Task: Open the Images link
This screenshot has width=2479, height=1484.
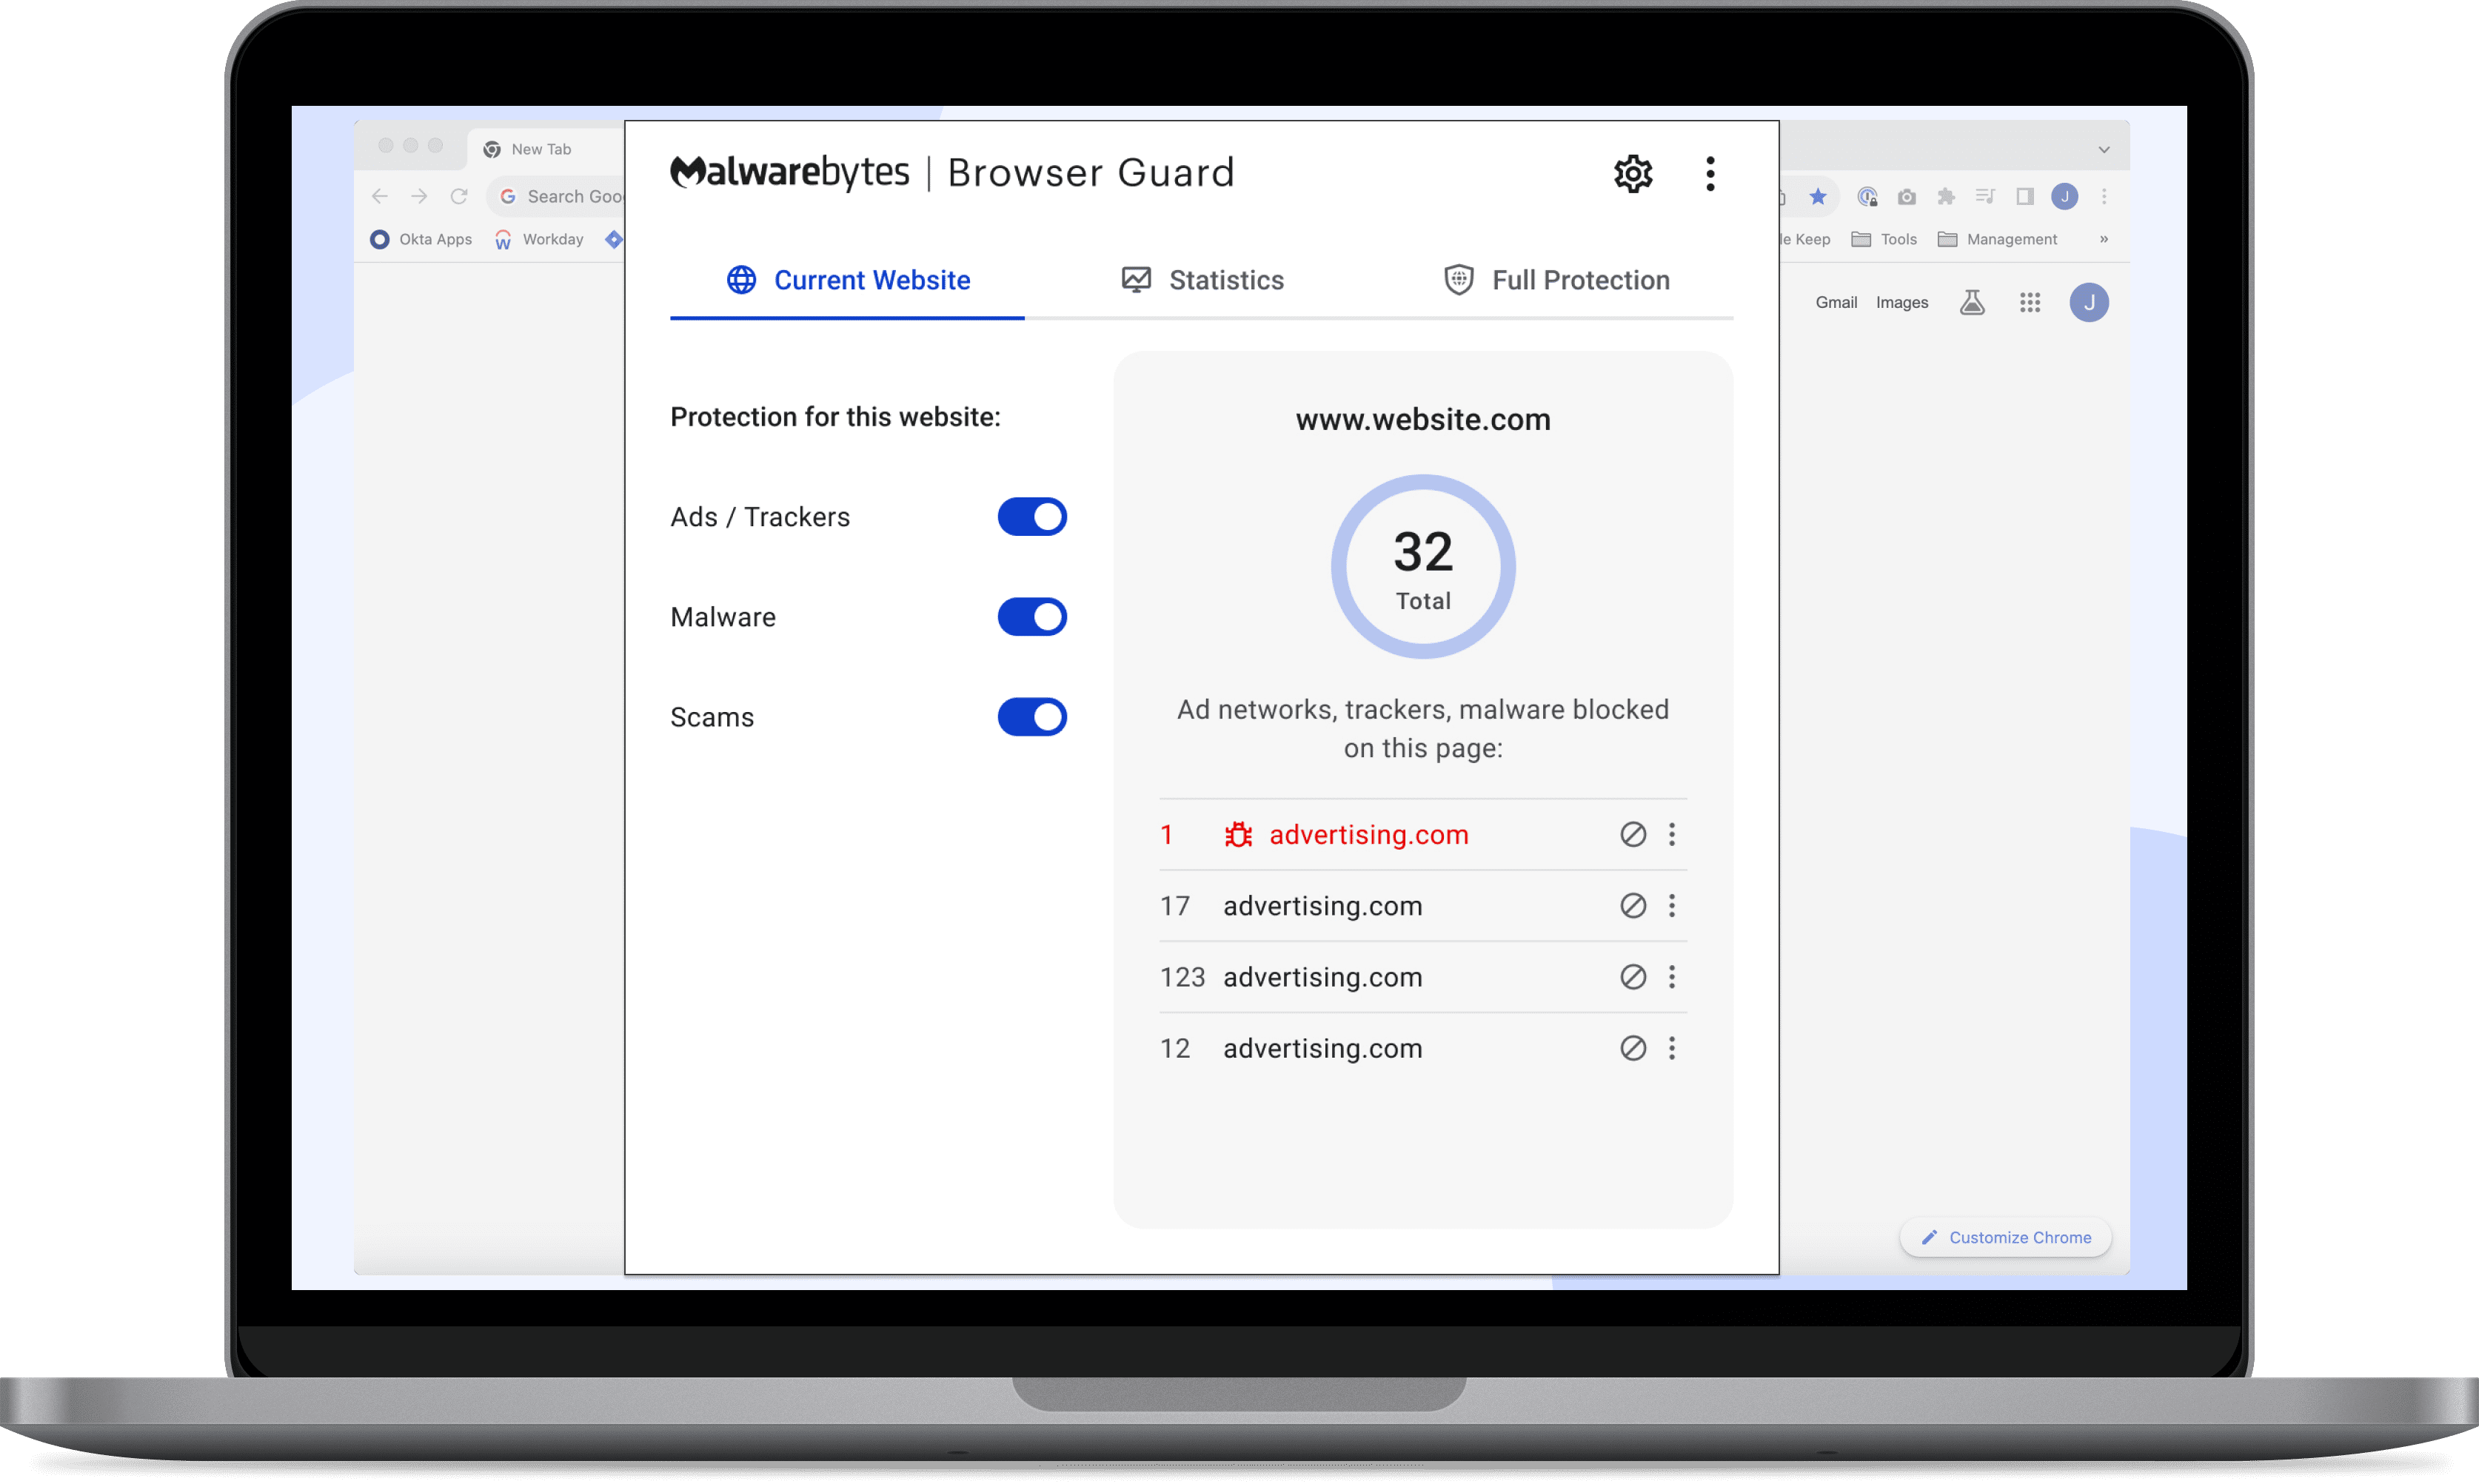Action: tap(1901, 303)
